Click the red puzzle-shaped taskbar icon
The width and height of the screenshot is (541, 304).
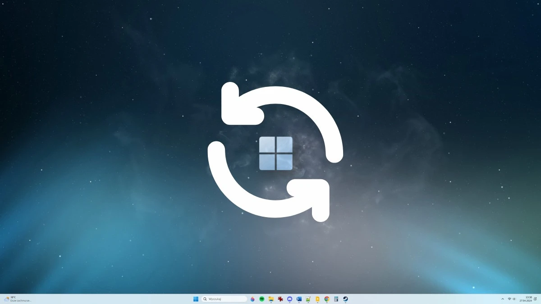click(x=280, y=299)
